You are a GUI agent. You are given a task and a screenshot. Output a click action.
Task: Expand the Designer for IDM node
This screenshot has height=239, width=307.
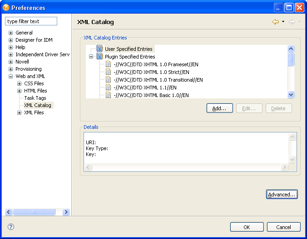coord(11,40)
